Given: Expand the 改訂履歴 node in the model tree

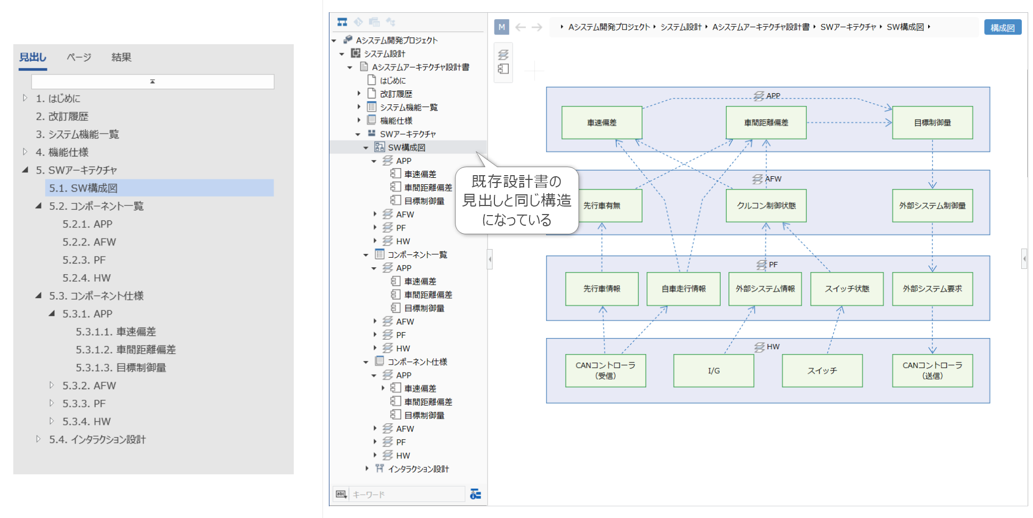Looking at the screenshot, I should click(359, 94).
